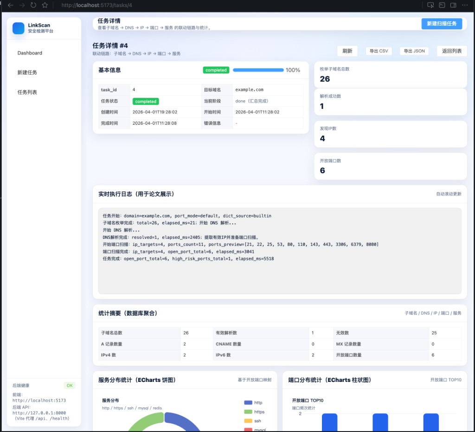Image resolution: width=475 pixels, height=432 pixels.
Task: Go back using the browser back arrow
Action: coord(11,5)
